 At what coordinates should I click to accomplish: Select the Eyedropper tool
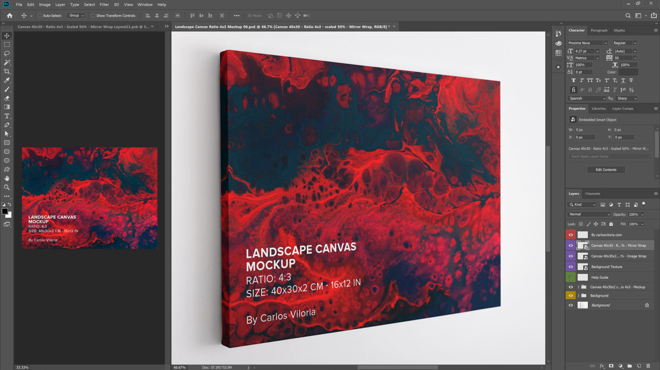coord(7,80)
